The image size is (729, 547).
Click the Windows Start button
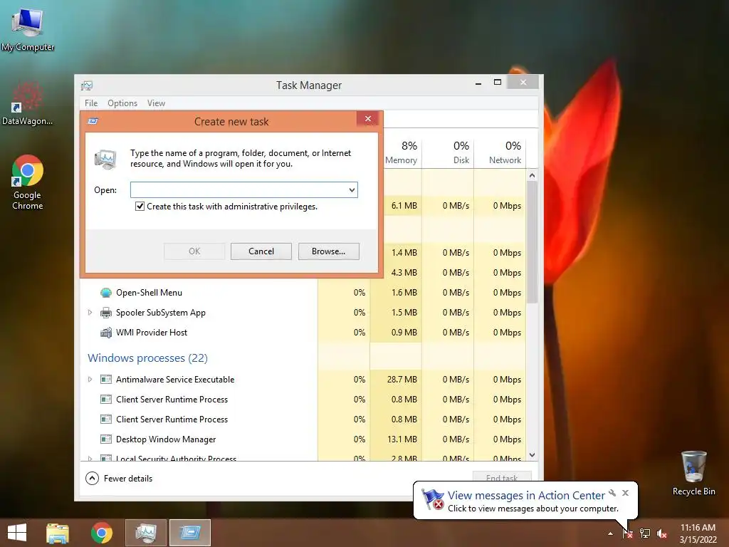point(17,533)
